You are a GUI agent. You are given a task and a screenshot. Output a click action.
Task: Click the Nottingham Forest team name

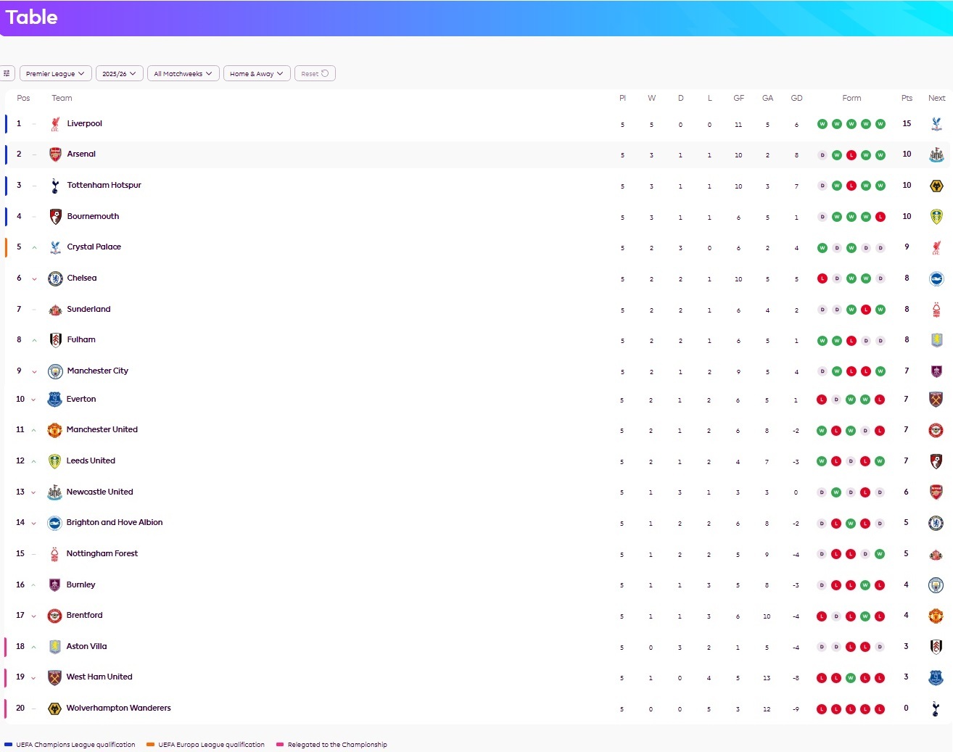click(102, 554)
